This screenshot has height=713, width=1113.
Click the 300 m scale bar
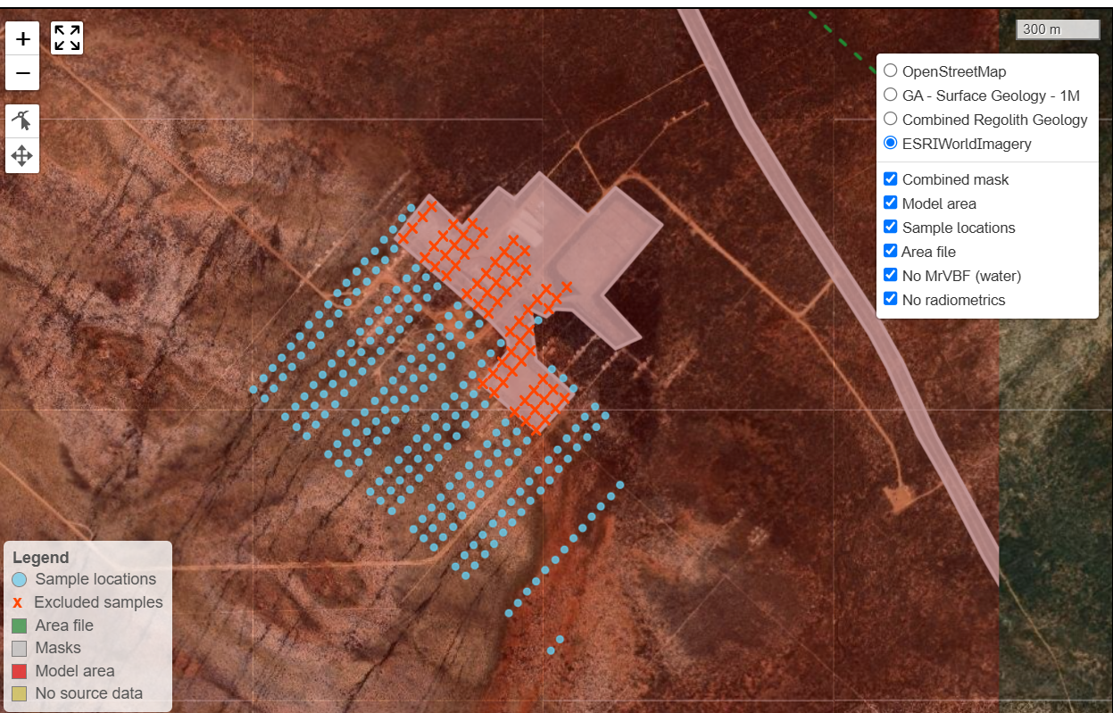(x=1058, y=29)
